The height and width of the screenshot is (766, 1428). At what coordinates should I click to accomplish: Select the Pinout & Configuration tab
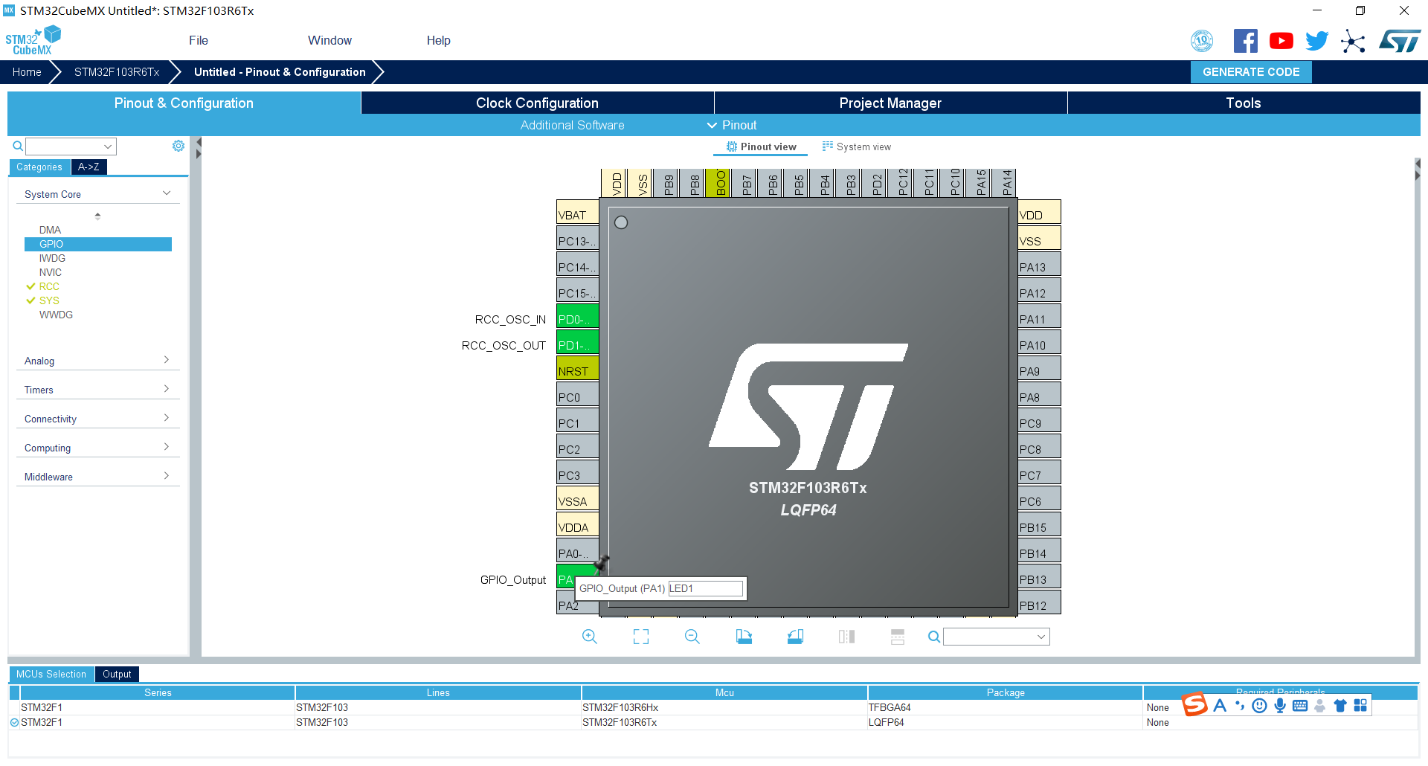coord(184,103)
